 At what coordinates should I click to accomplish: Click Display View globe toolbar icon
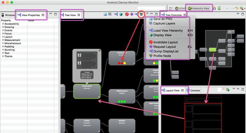pyautogui.click(x=121, y=14)
